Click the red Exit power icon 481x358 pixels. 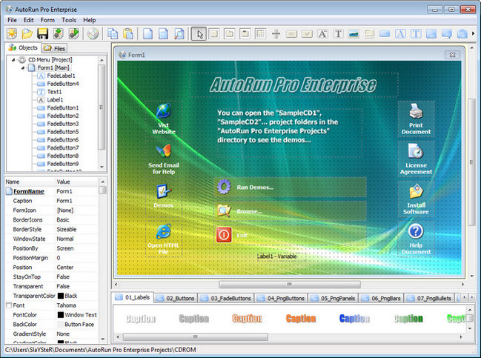(x=224, y=235)
